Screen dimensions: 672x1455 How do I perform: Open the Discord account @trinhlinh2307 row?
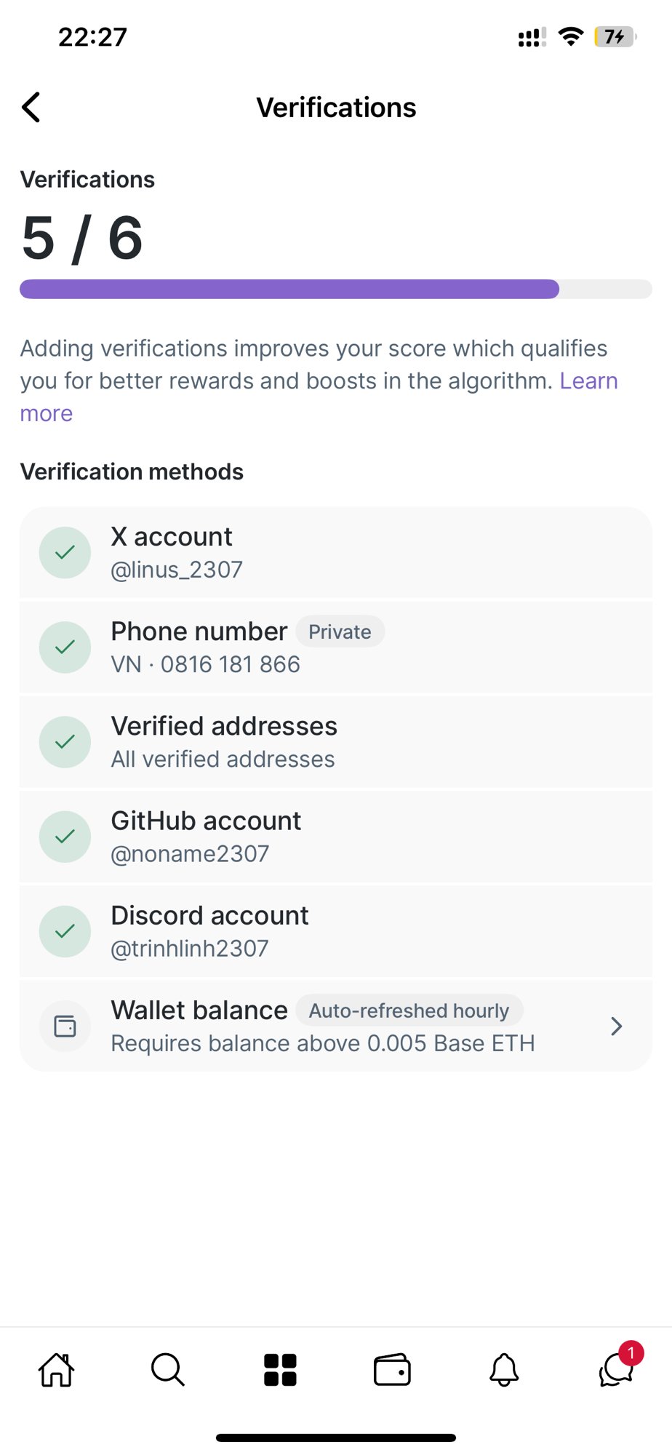(336, 931)
